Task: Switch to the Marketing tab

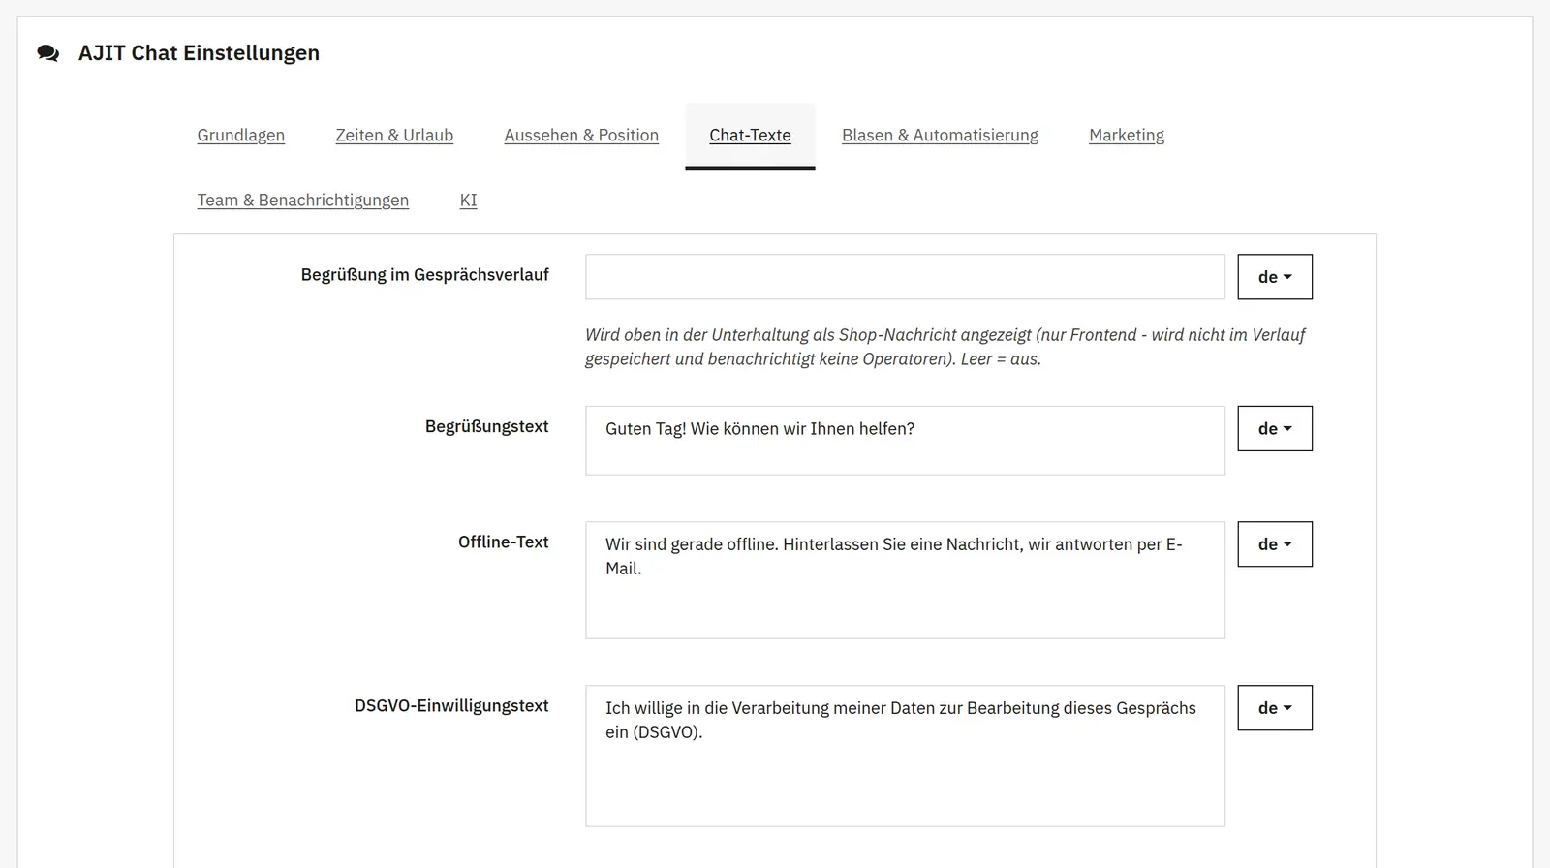Action: tap(1127, 136)
